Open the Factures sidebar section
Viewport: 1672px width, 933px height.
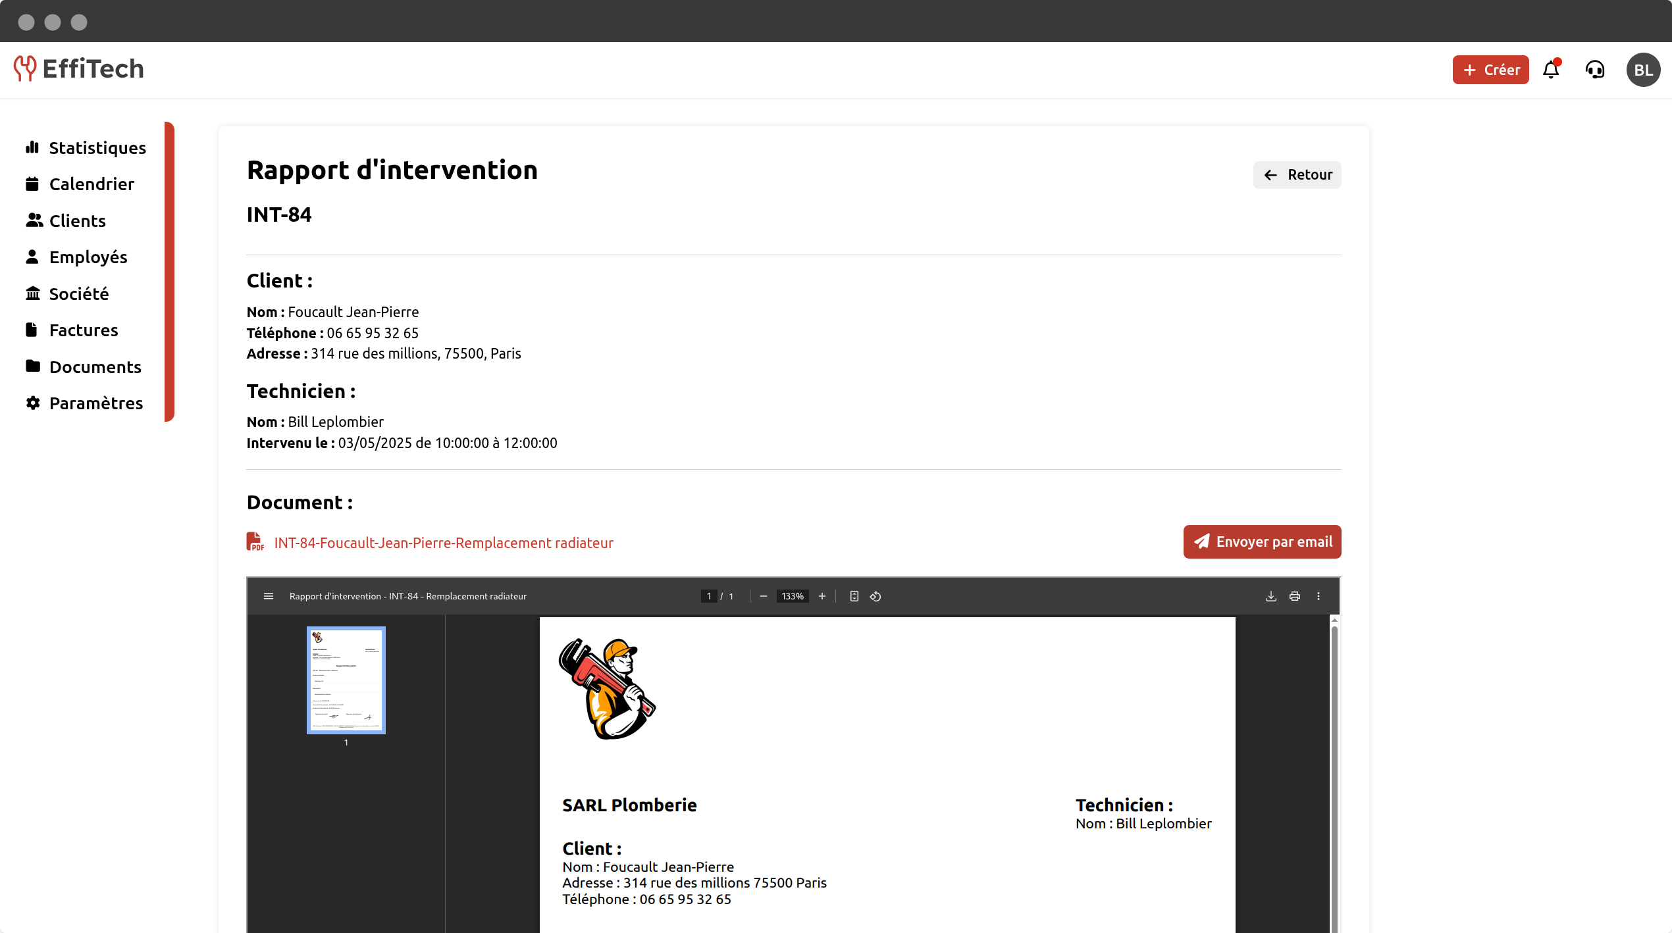(x=84, y=330)
